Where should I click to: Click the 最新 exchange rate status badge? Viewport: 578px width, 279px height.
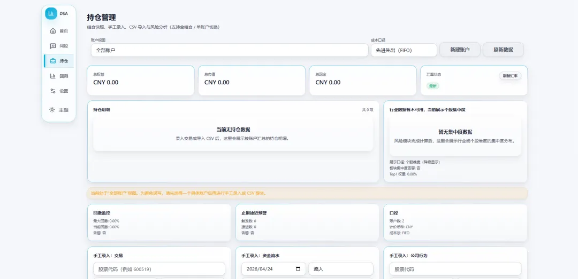point(433,86)
